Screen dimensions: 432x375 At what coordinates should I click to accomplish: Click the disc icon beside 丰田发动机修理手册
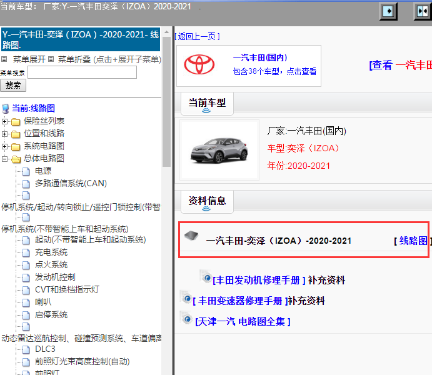[206, 276]
